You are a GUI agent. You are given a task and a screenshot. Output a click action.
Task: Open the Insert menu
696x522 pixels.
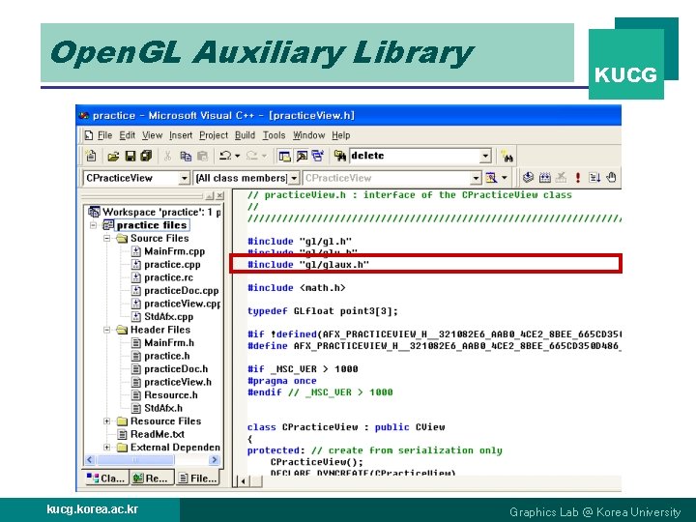181,135
